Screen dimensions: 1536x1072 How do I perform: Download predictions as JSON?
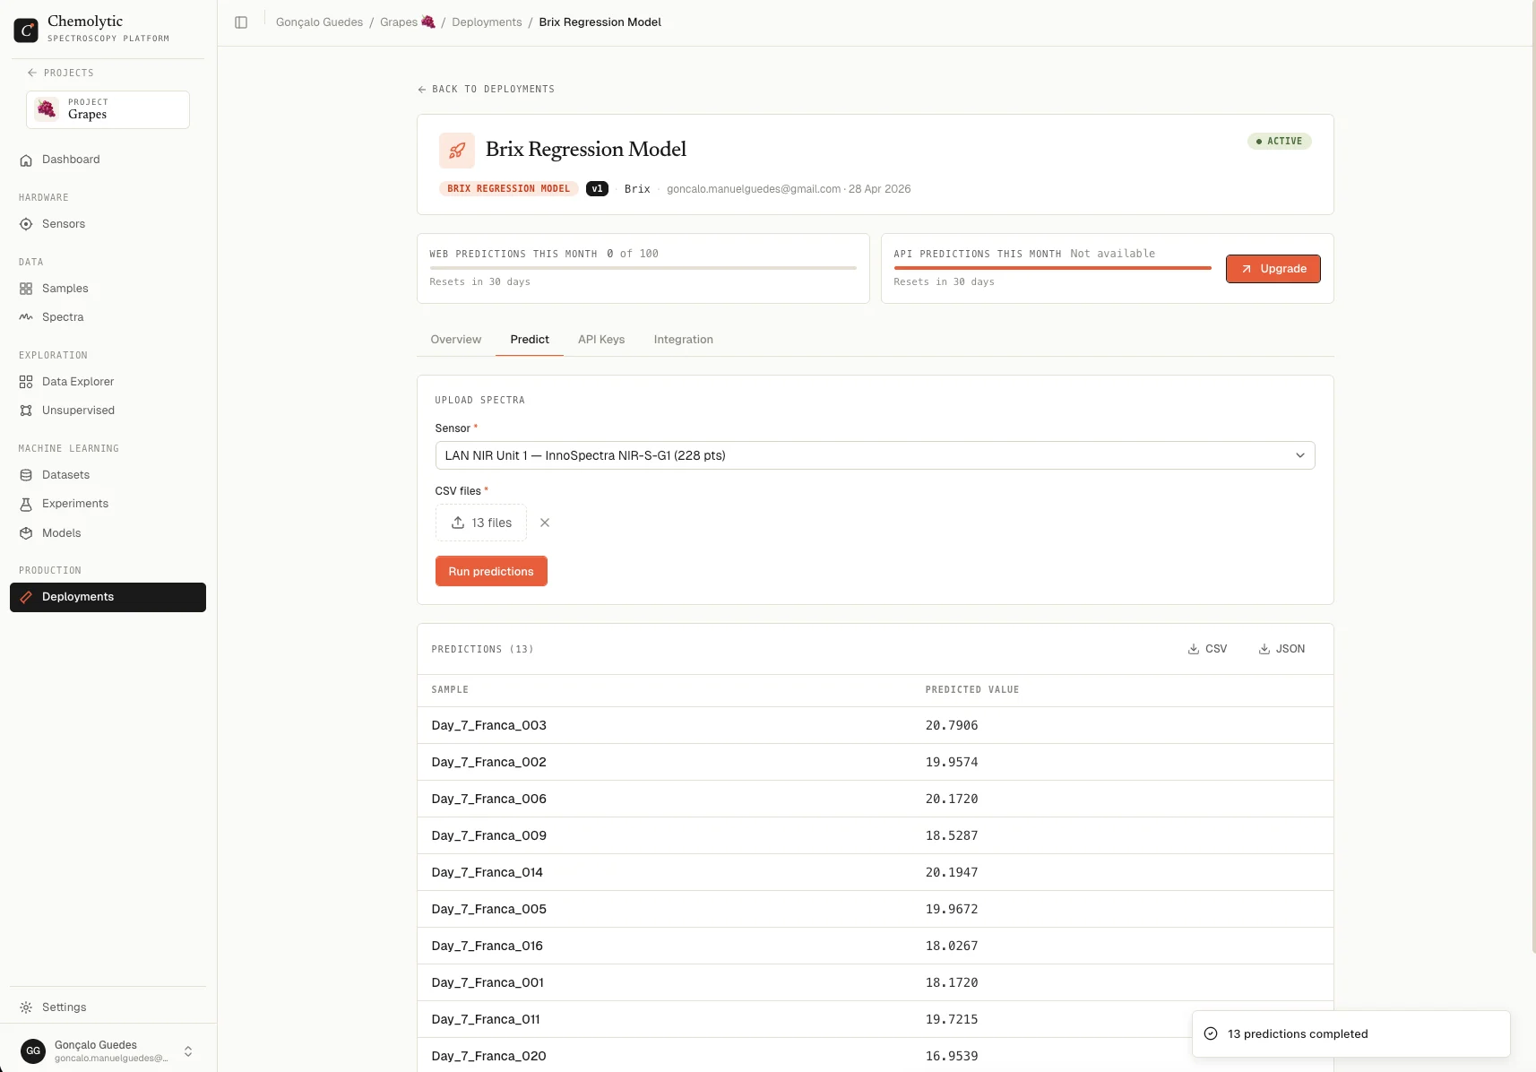click(x=1281, y=649)
